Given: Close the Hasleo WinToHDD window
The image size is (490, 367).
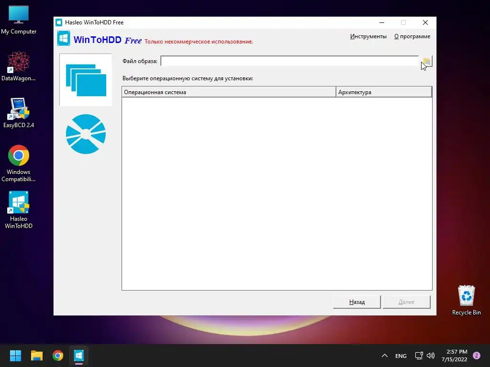Looking at the screenshot, I should coord(425,22).
